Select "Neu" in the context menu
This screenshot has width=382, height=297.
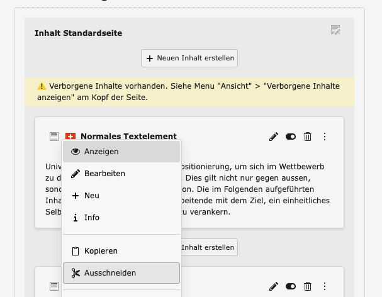121,196
